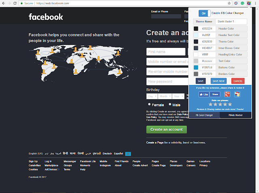
Task: Click the Theme Color swatch
Action: point(196,41)
